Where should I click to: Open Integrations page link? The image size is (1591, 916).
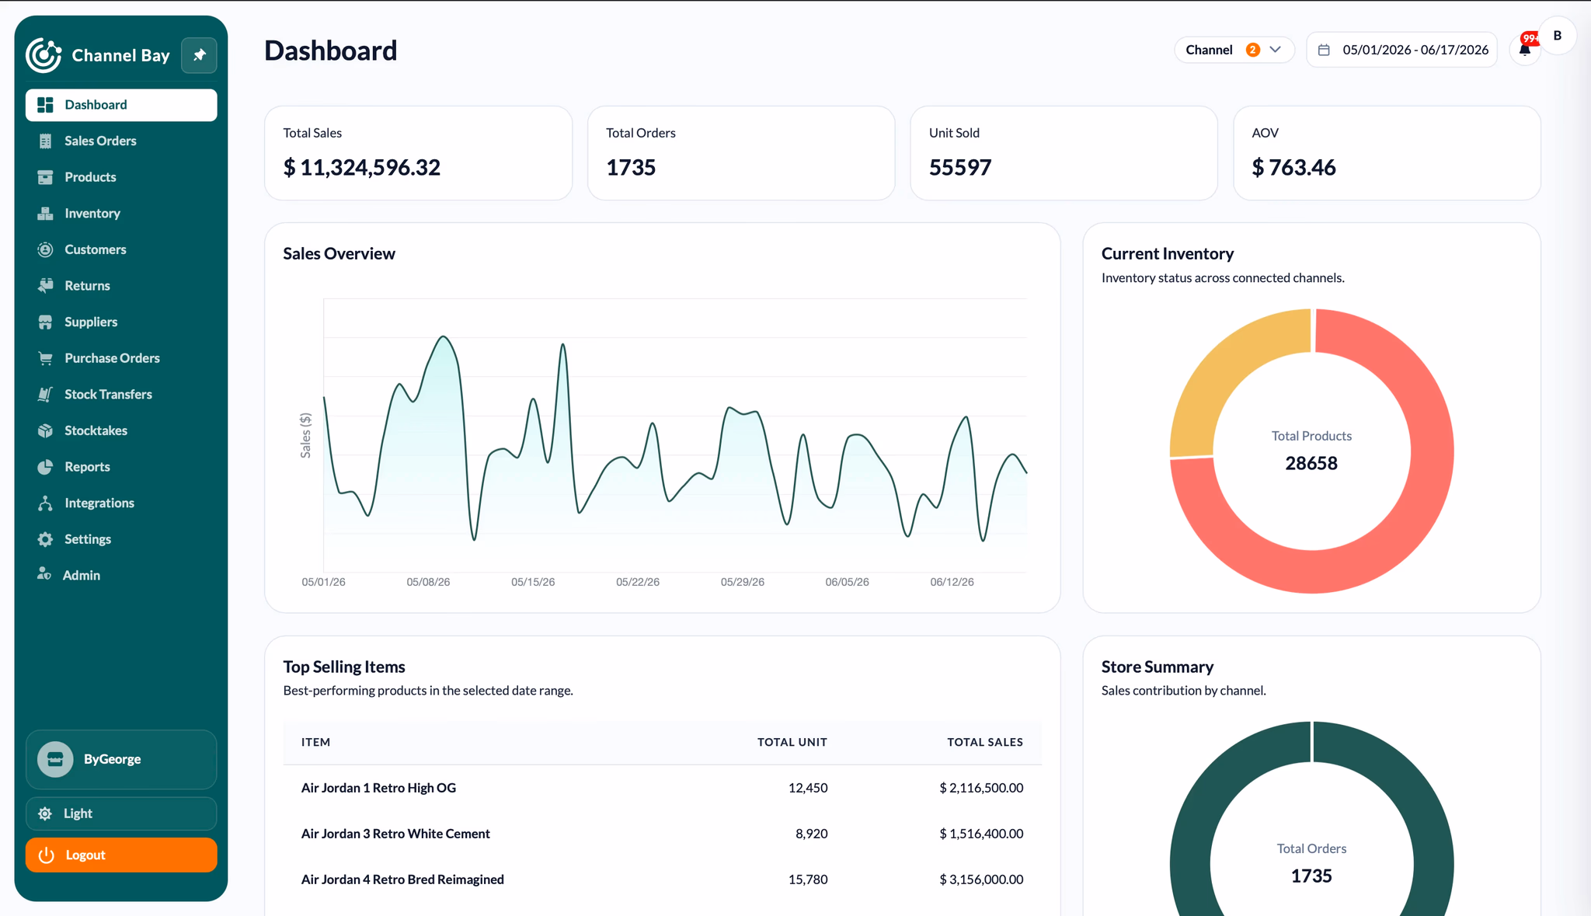coord(121,503)
